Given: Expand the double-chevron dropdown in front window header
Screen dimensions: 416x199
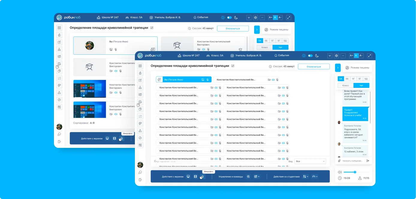Looking at the screenshot, I should click(330, 56).
